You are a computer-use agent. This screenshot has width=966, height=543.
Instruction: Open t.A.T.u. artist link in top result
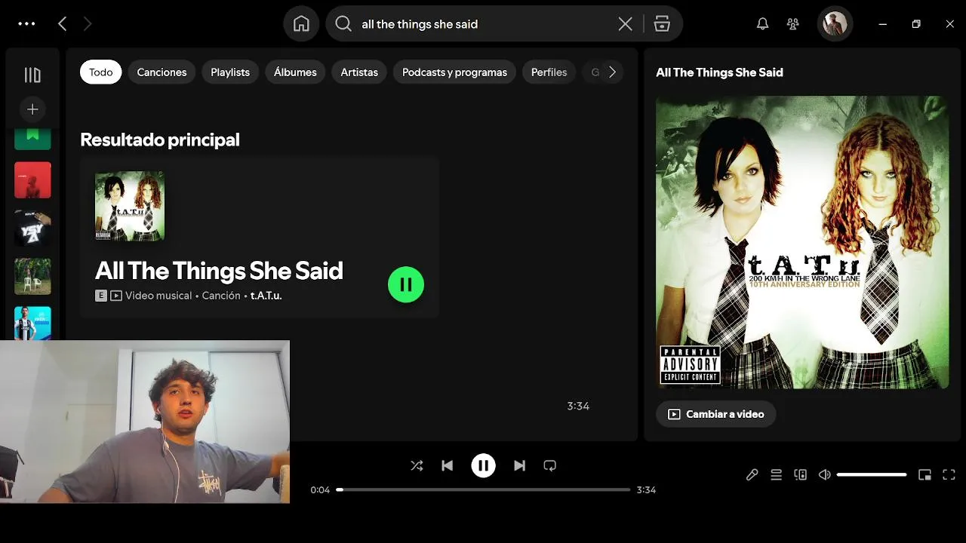[266, 296]
